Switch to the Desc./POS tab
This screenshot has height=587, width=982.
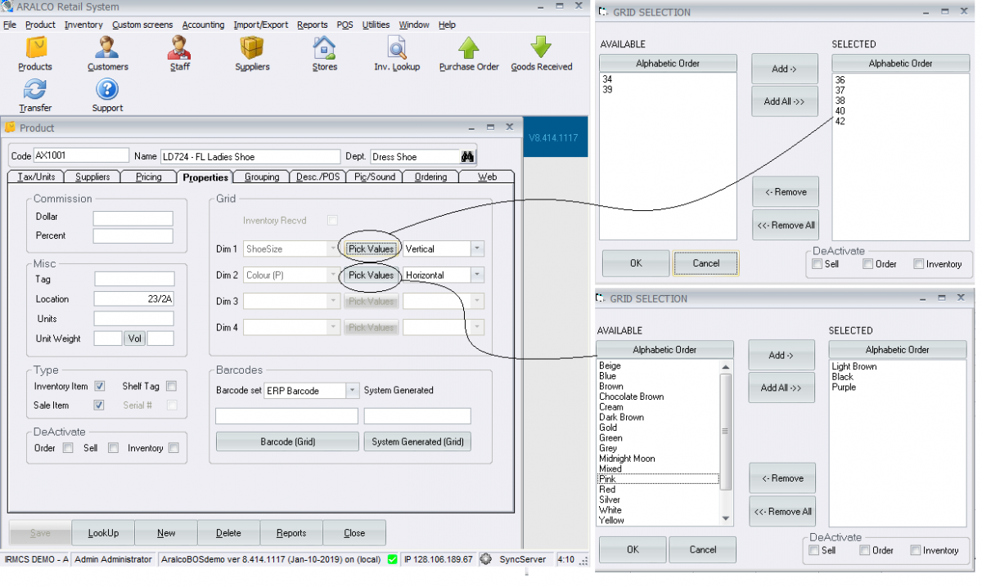(x=318, y=177)
